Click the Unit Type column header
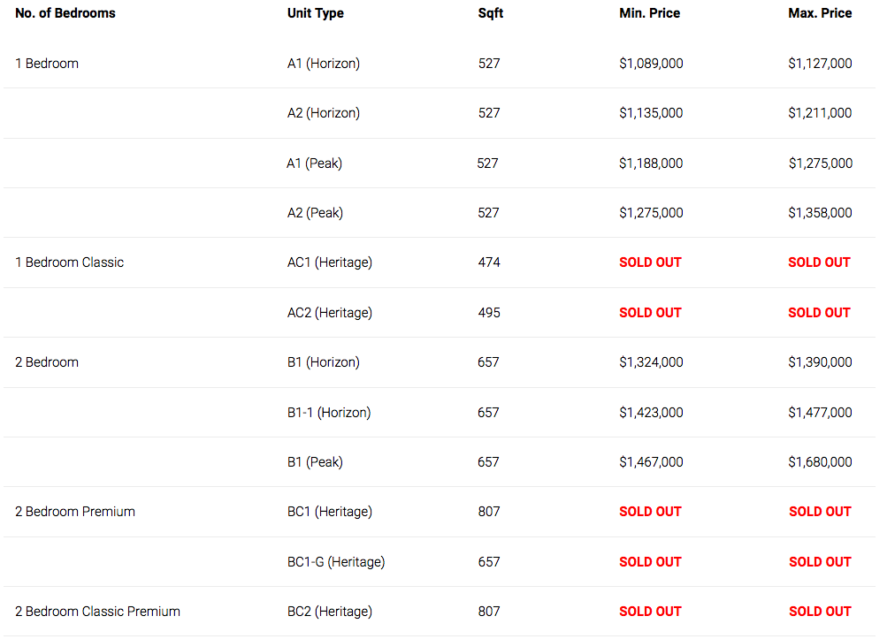Screen dimensions: 887x639 [x=315, y=13]
